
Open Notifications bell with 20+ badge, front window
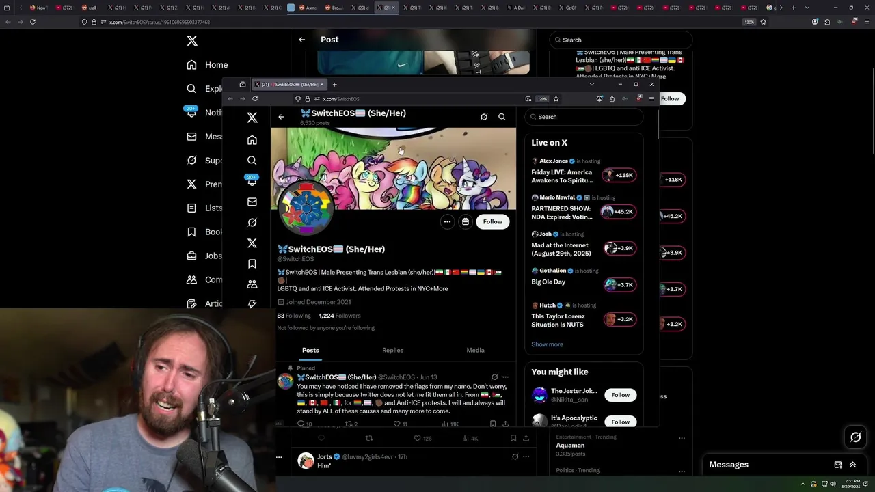pos(252,181)
